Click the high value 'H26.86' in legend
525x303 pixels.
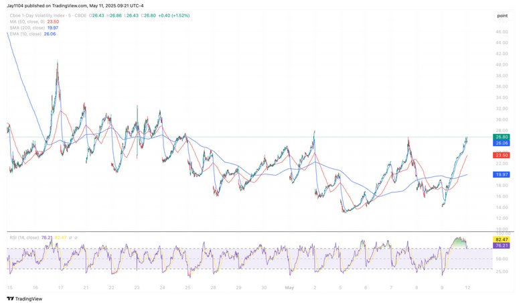pyautogui.click(x=114, y=16)
